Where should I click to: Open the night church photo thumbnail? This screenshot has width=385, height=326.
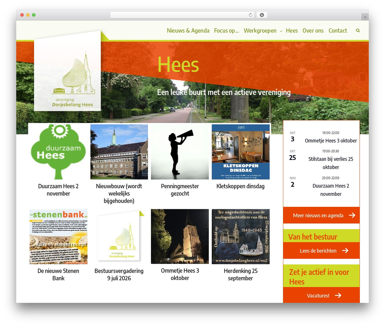pyautogui.click(x=180, y=237)
